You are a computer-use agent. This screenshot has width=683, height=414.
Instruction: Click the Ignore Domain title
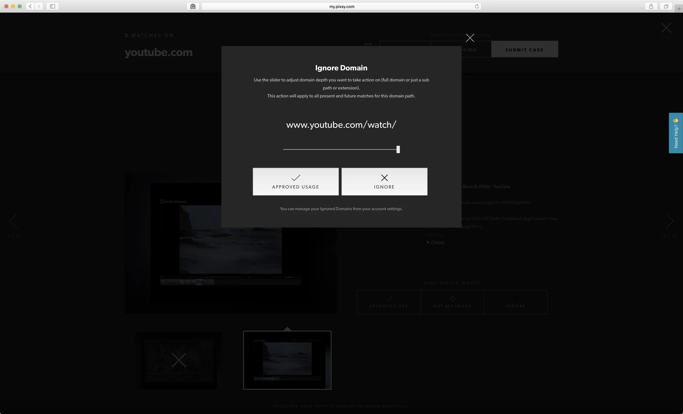(341, 68)
